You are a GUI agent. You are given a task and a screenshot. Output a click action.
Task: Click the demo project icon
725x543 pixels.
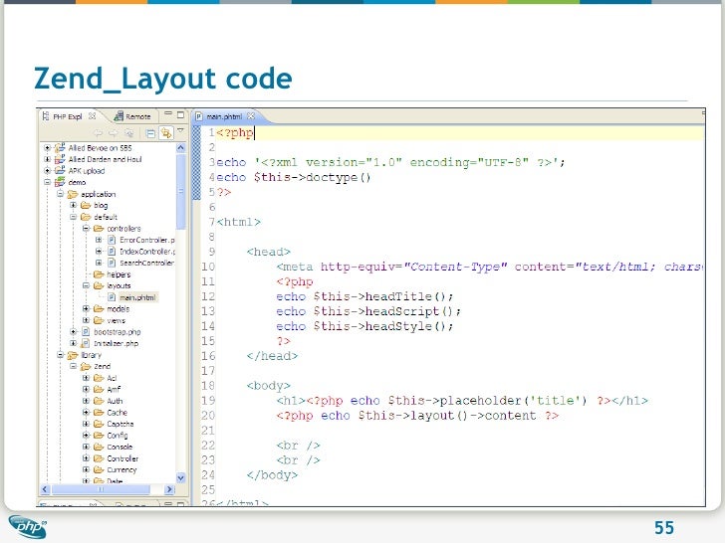click(x=60, y=182)
